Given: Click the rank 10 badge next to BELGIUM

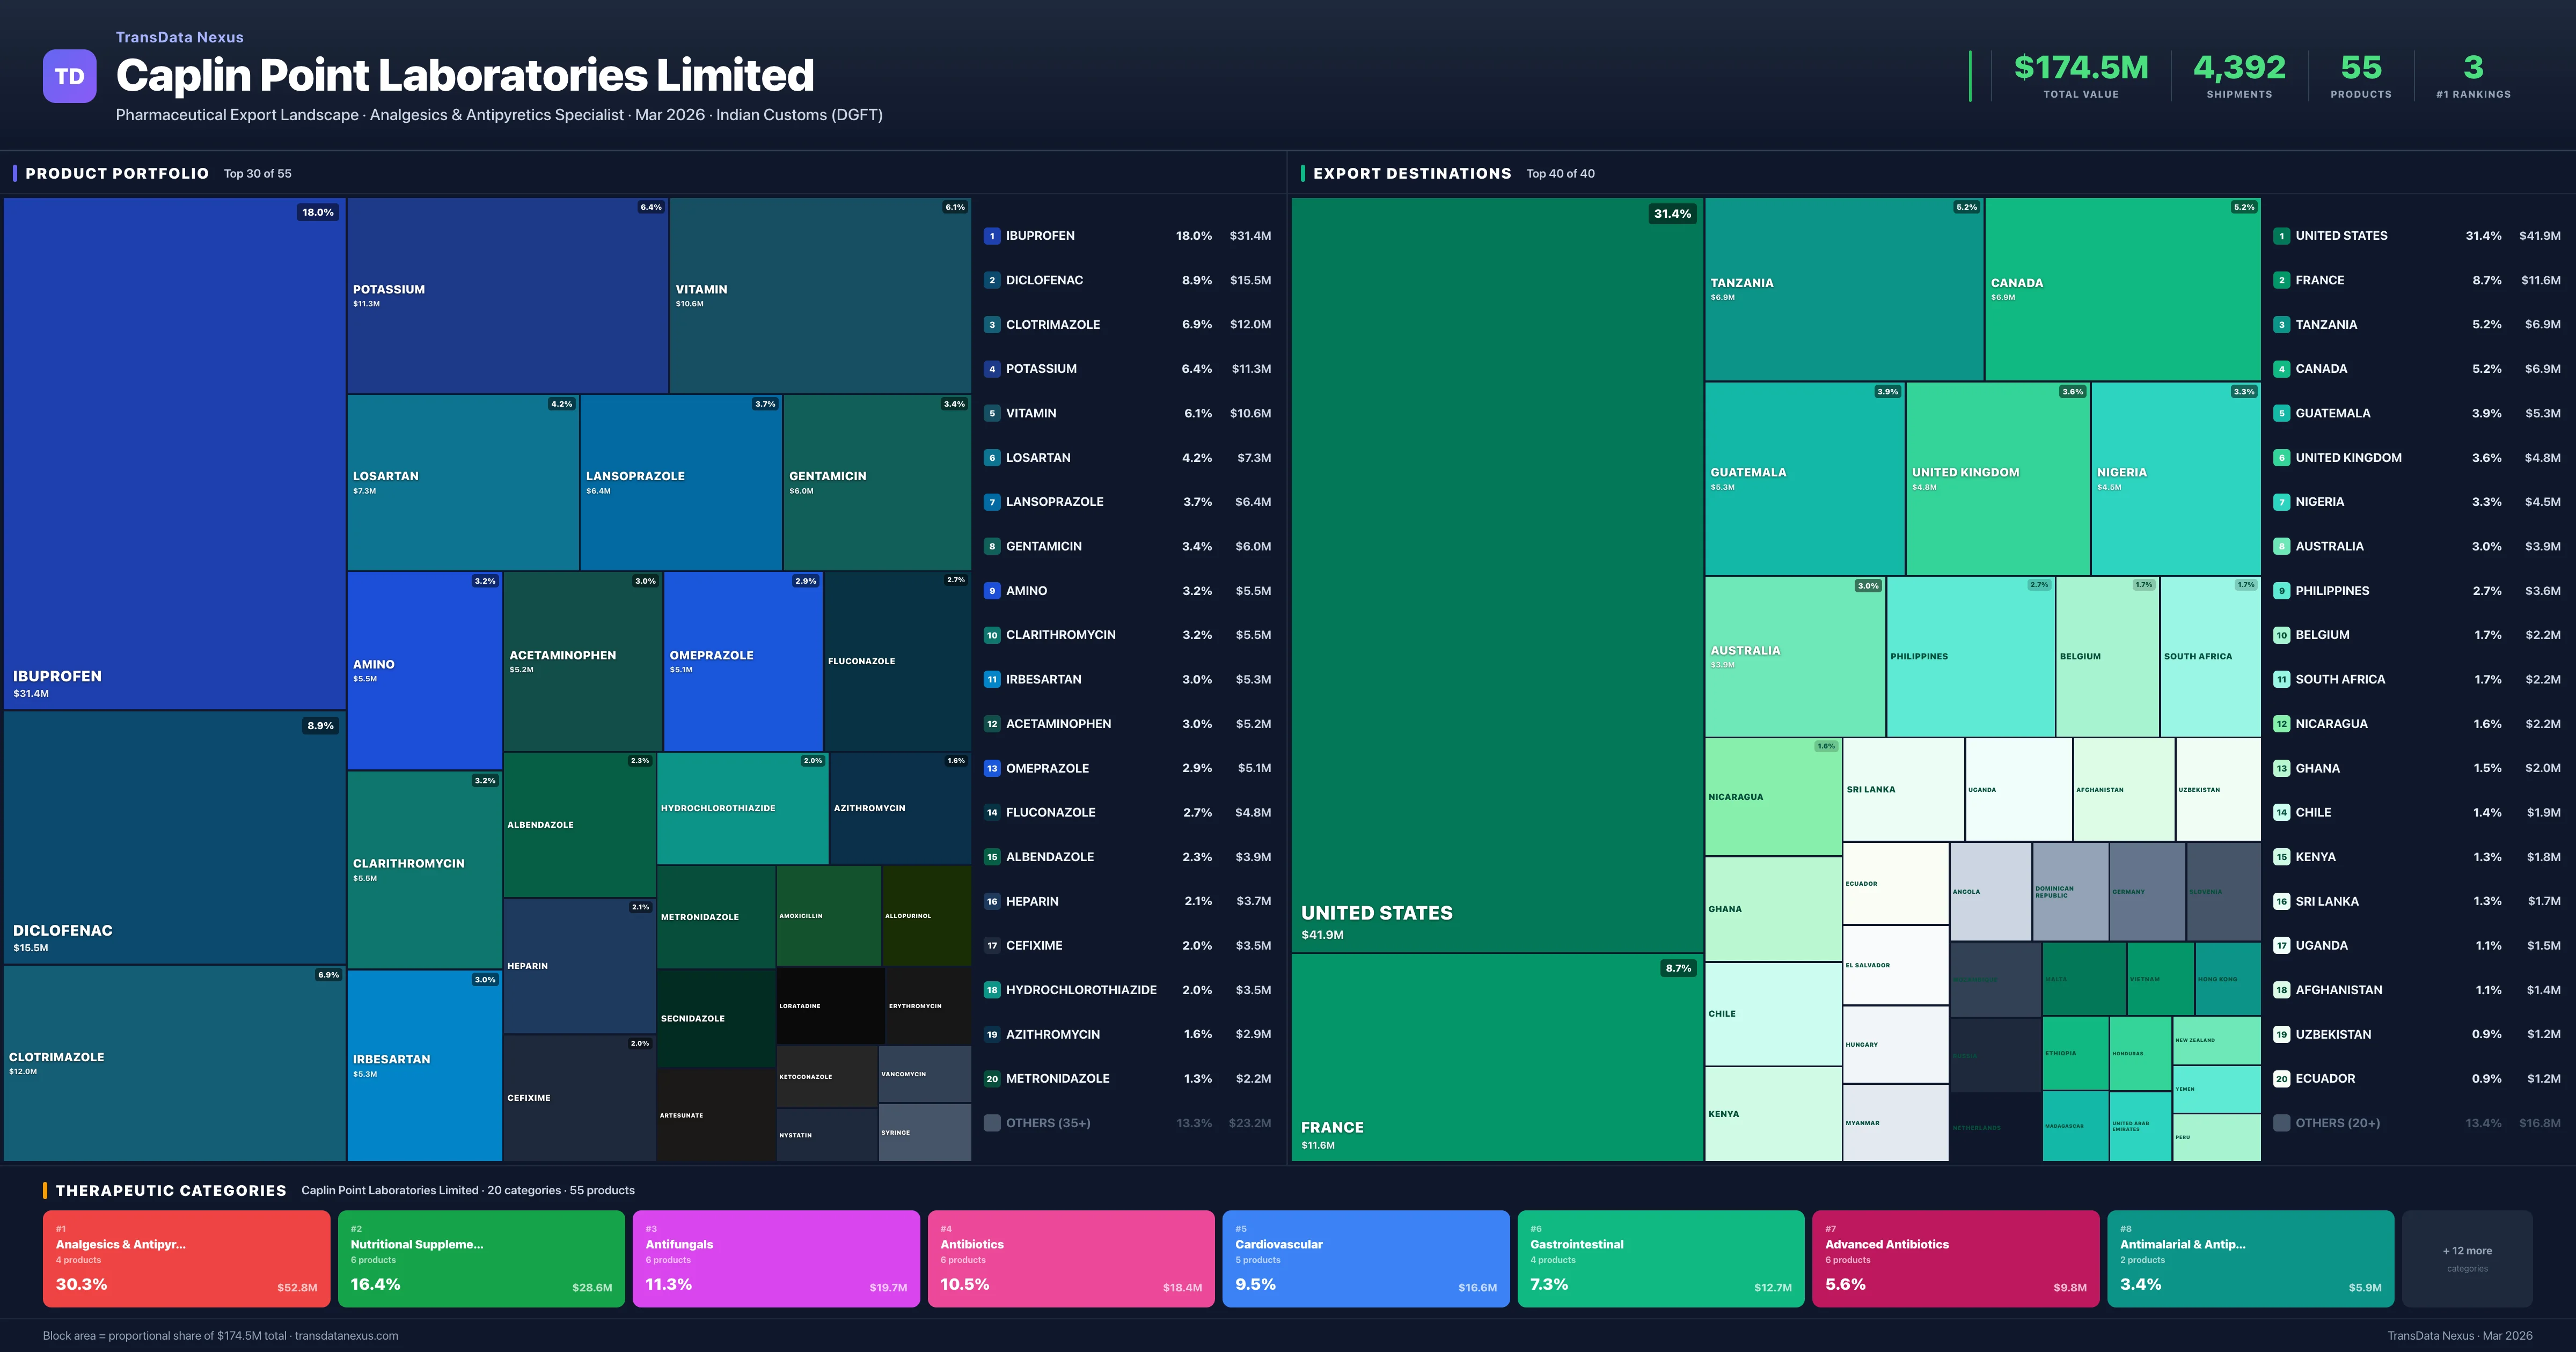Looking at the screenshot, I should coord(2282,634).
